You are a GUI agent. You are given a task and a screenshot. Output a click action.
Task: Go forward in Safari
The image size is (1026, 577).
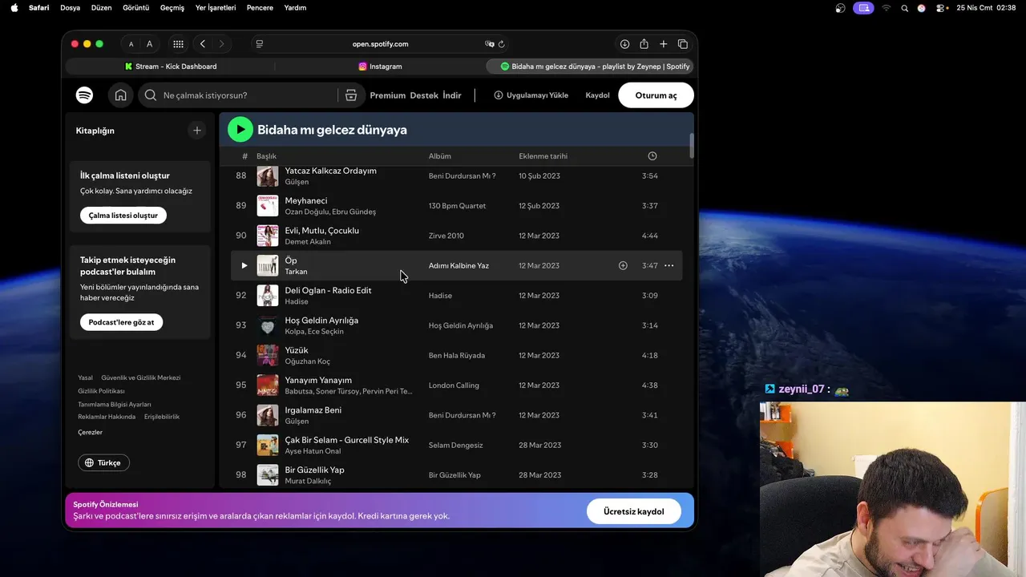coord(222,44)
